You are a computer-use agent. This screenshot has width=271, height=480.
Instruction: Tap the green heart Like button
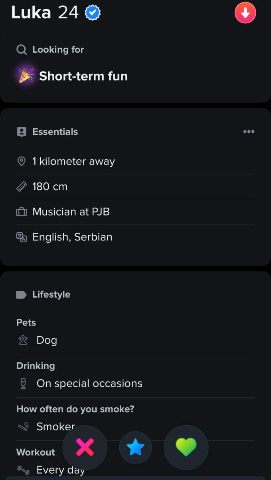(186, 447)
